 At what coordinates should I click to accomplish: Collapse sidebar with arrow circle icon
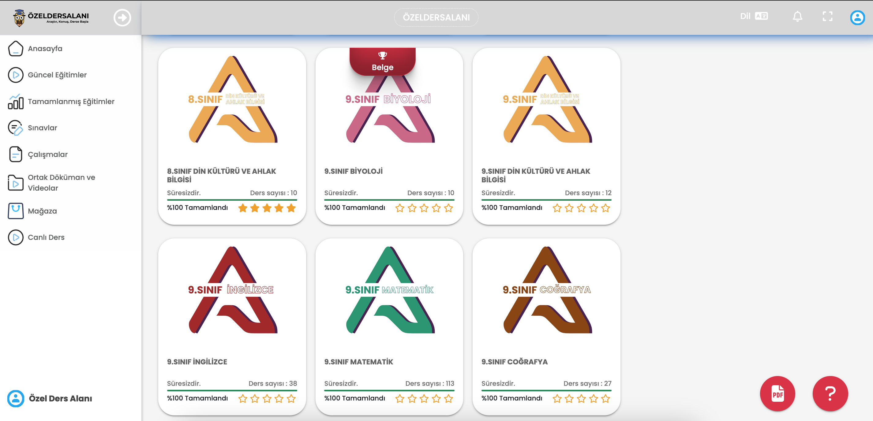coord(122,18)
